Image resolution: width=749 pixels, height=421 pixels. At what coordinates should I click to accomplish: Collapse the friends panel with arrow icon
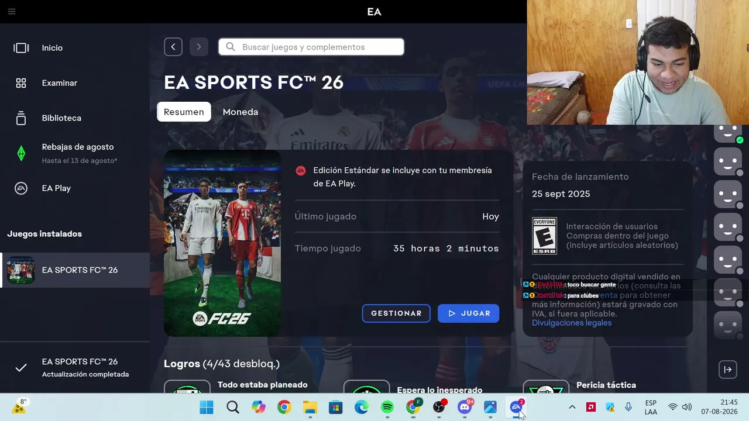coord(728,370)
